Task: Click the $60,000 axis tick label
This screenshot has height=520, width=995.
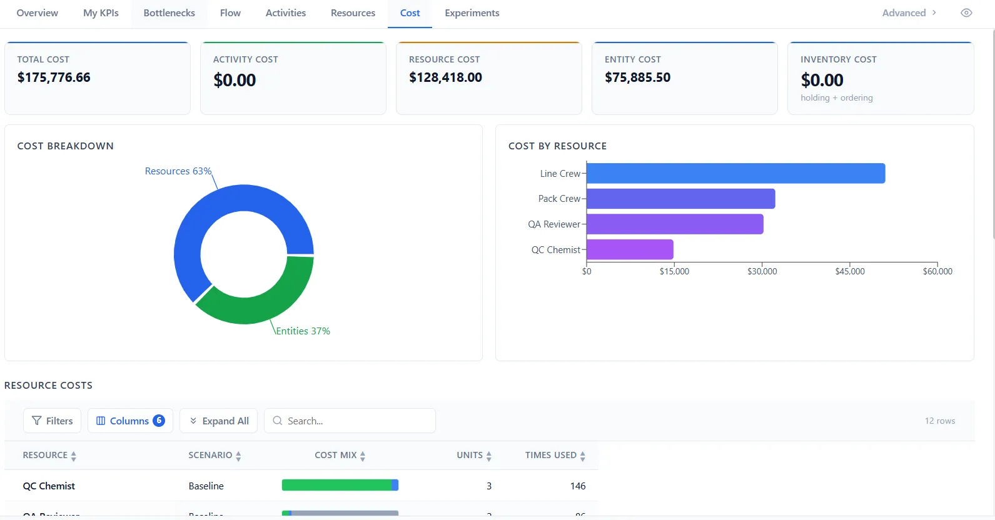Action: pos(937,271)
